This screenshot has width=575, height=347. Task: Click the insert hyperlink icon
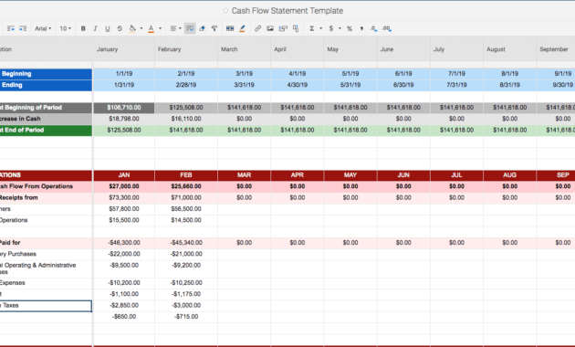pyautogui.click(x=257, y=28)
